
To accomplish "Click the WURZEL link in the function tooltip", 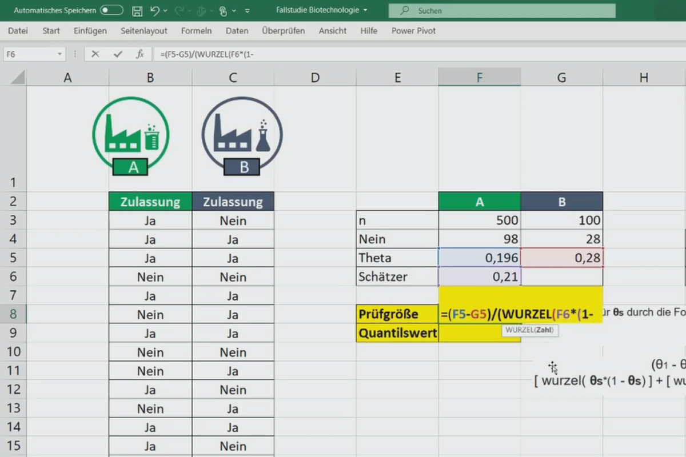I will 519,330.
